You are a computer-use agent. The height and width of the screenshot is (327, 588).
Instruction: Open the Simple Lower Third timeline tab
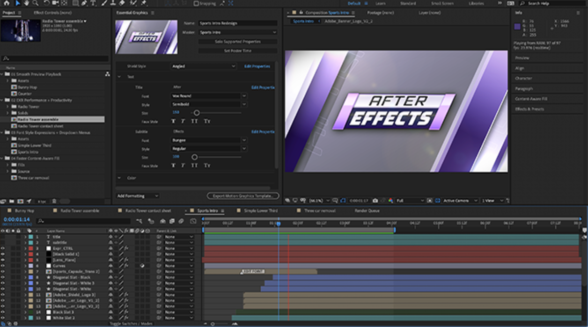point(261,211)
